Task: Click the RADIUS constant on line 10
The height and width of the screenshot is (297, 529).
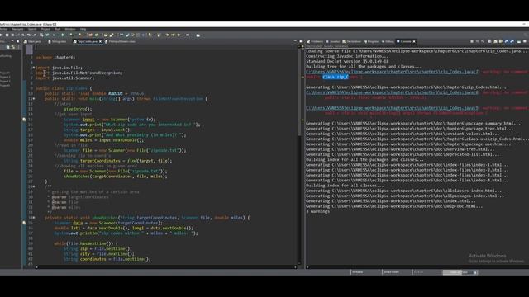Action: pos(116,93)
